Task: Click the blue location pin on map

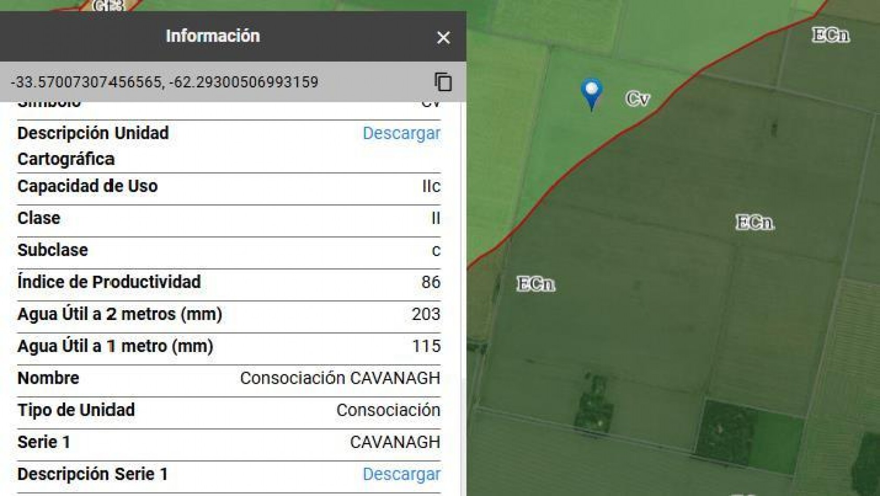Action: (x=591, y=95)
